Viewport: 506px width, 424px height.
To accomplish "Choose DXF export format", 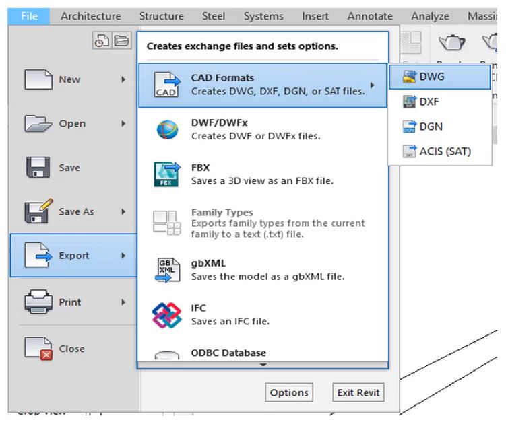I will [x=439, y=102].
